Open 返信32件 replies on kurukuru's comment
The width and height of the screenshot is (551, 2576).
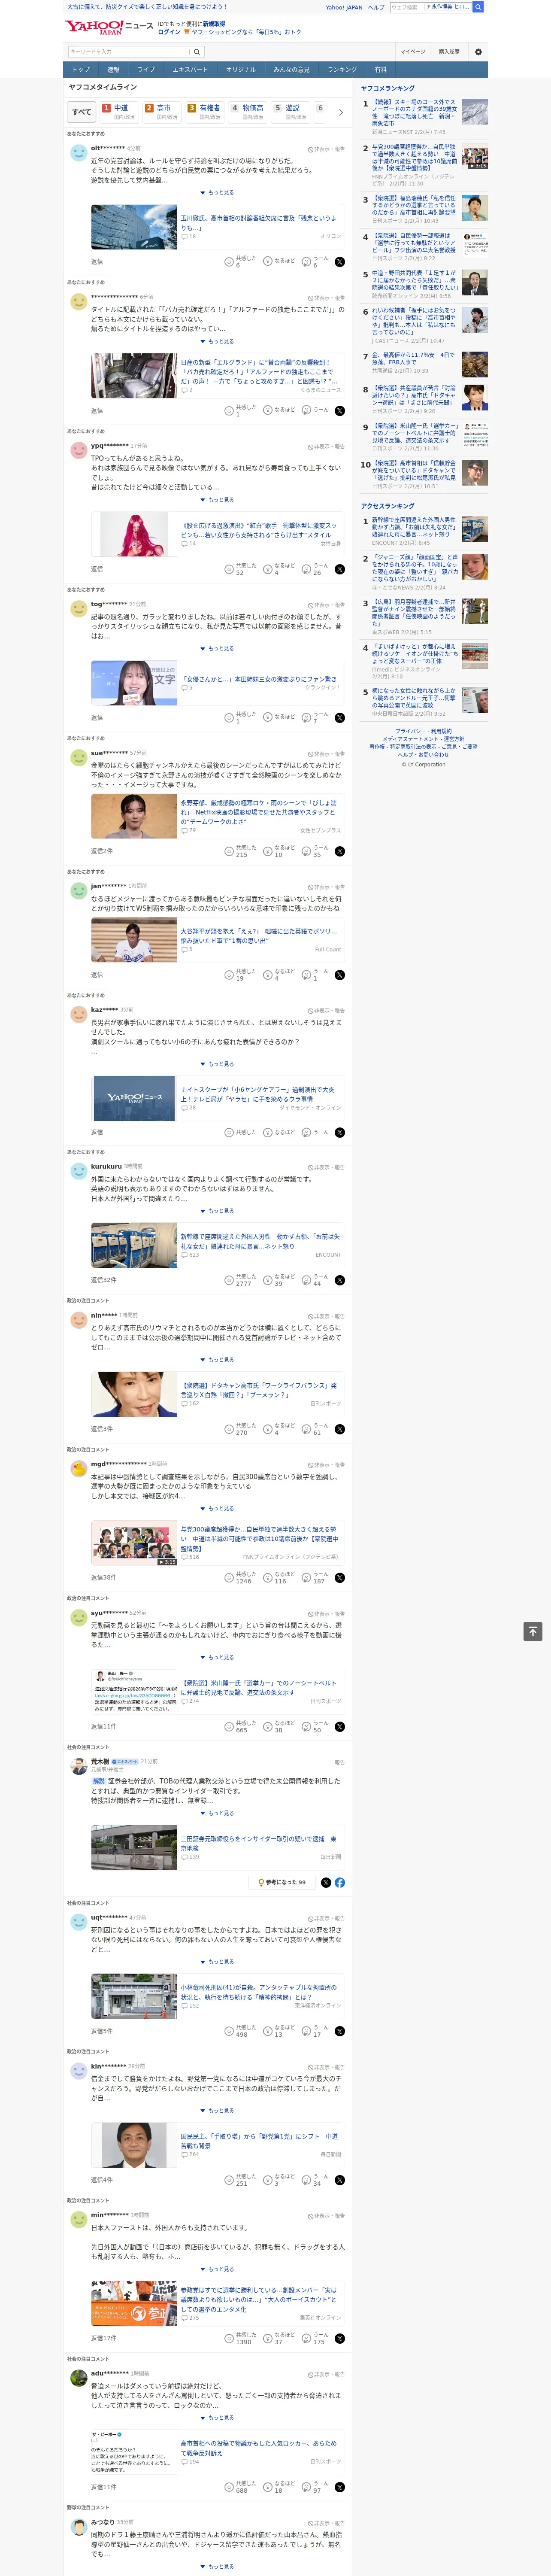click(x=103, y=1280)
